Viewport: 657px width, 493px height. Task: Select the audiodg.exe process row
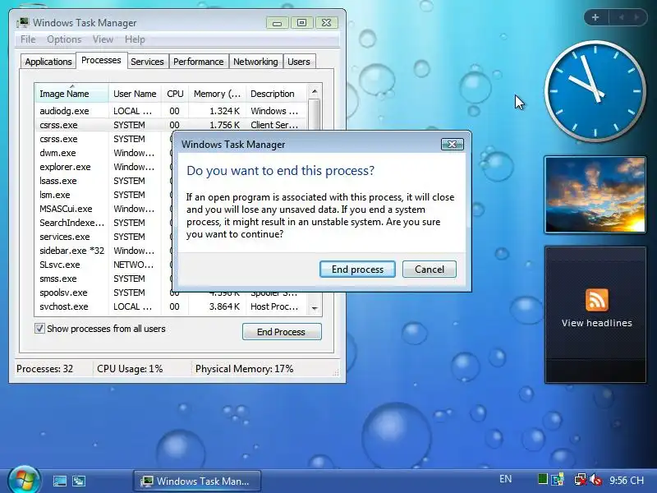[x=171, y=111]
